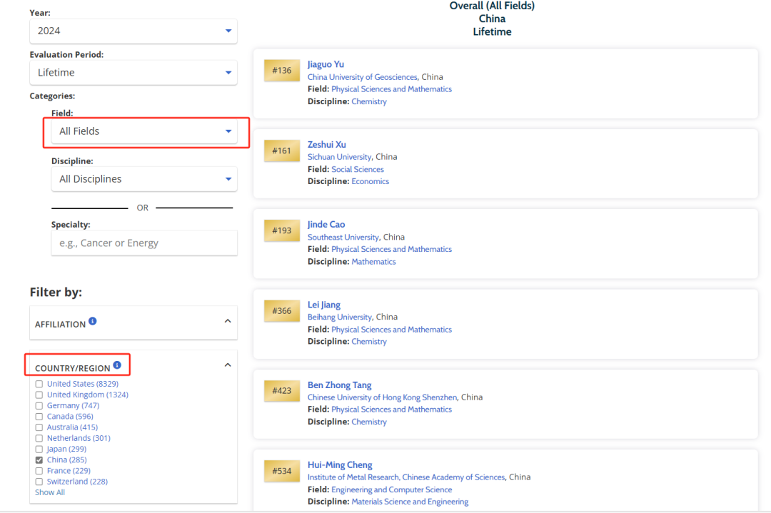Check the France checkbox

coord(39,471)
